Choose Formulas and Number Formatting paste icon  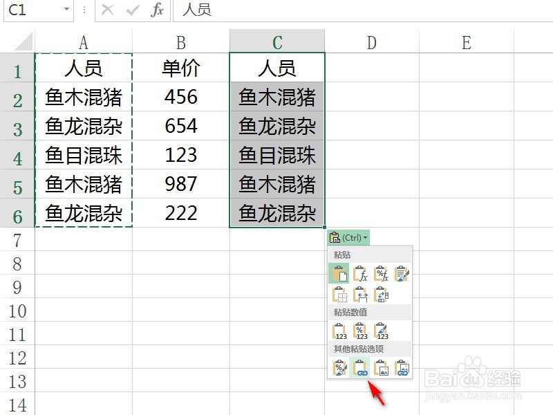382,273
